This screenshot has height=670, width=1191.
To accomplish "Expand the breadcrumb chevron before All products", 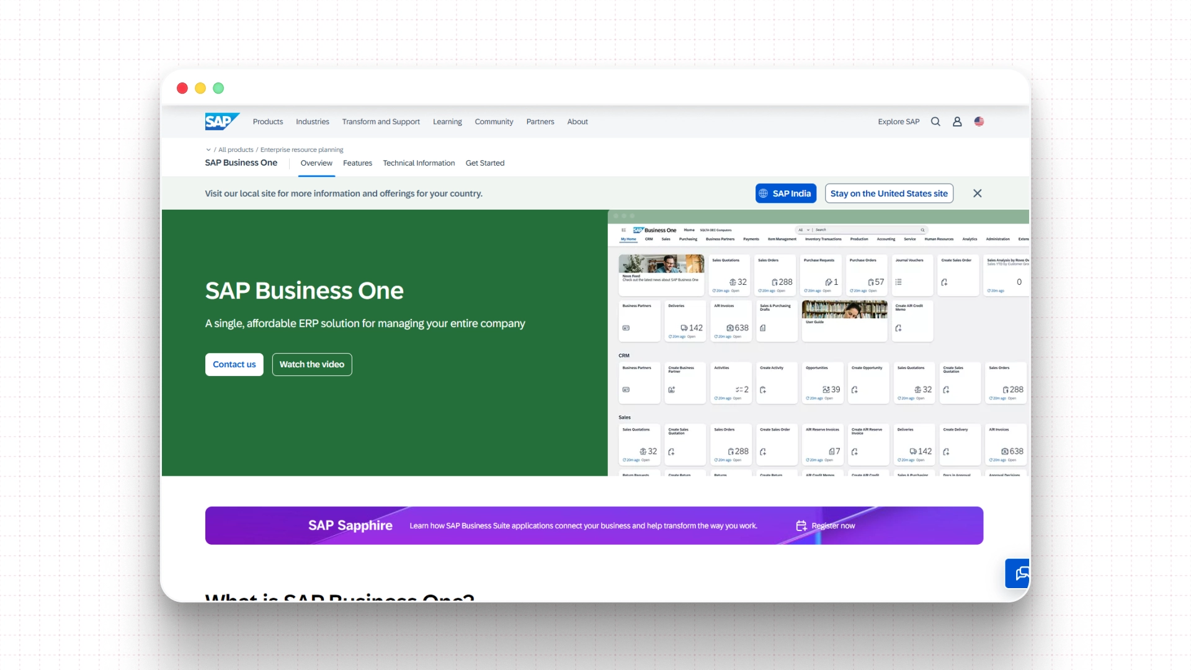I will pos(208,150).
